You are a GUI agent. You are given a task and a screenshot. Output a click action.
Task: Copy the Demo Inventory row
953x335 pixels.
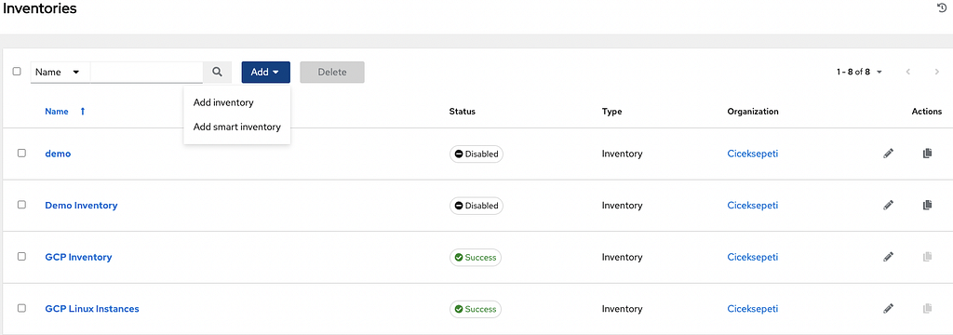pyautogui.click(x=927, y=206)
